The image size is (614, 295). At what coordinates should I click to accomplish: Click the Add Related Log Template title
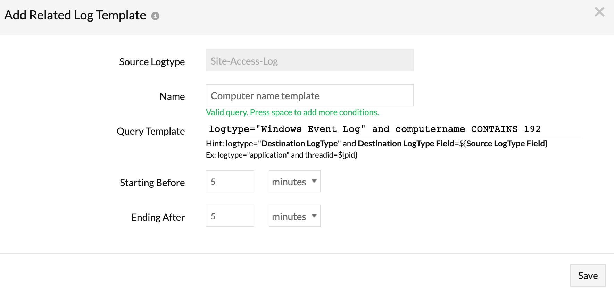(75, 15)
